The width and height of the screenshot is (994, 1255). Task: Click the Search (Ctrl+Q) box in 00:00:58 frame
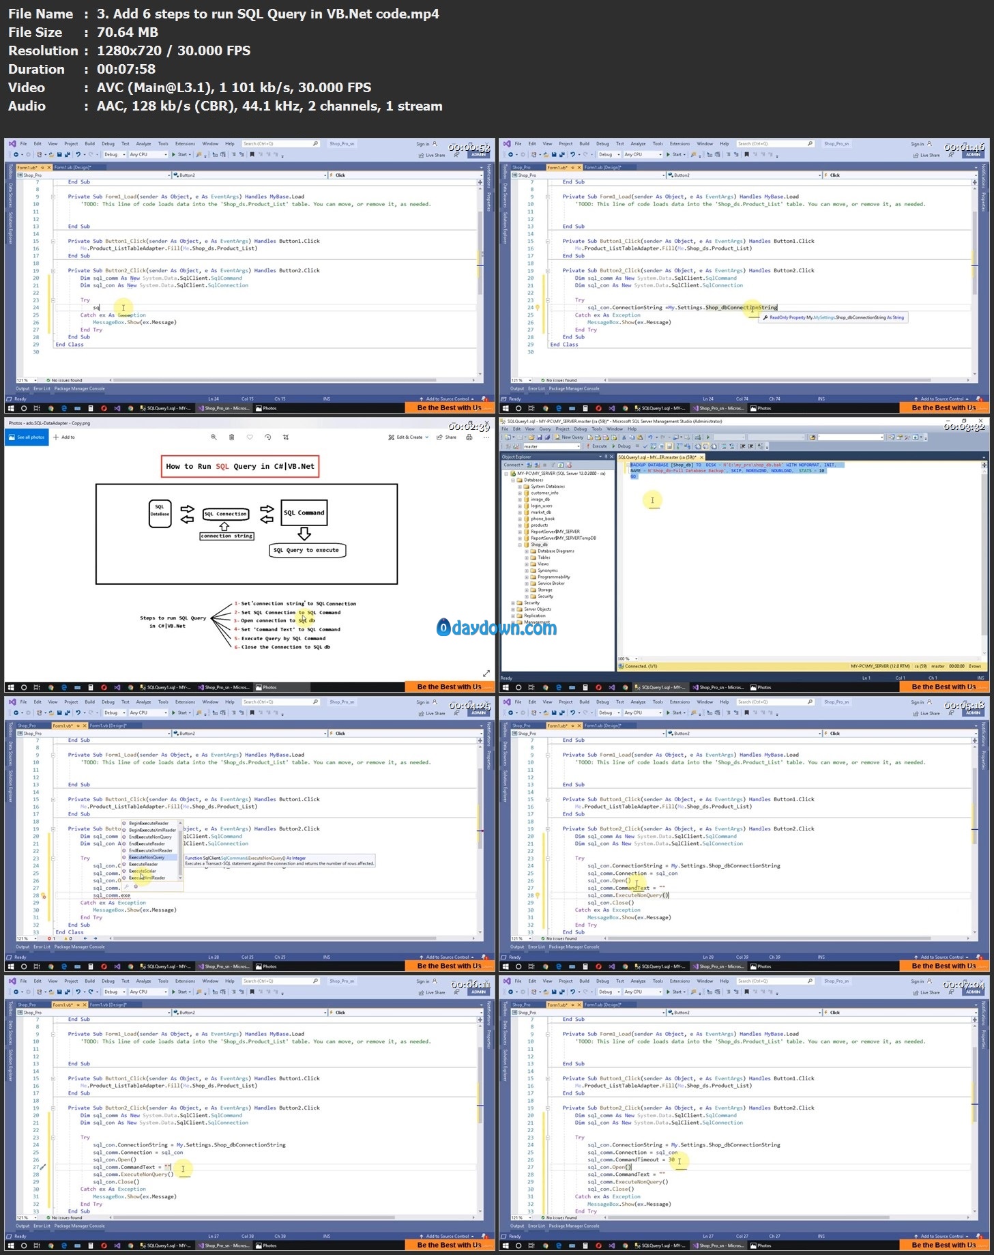280,144
